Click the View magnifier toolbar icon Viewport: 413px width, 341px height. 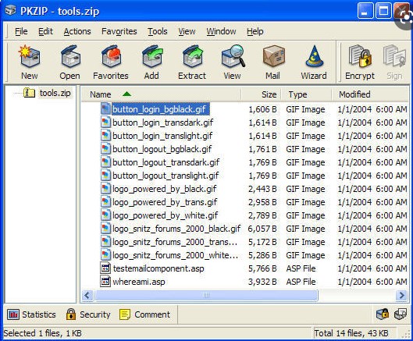click(x=233, y=56)
